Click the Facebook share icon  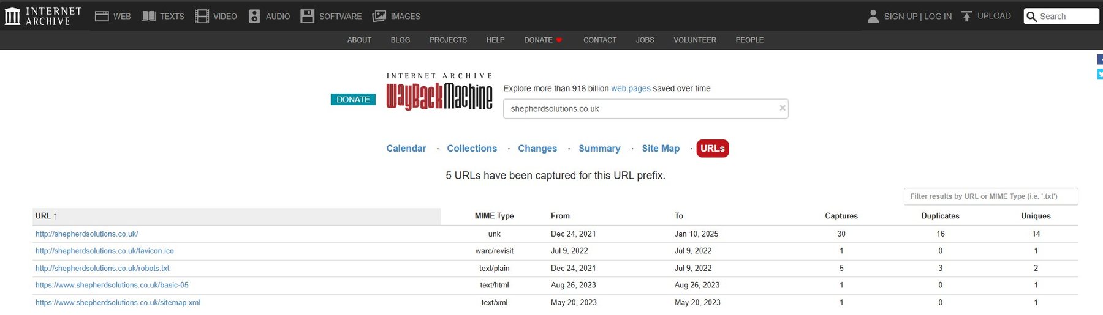point(1100,59)
